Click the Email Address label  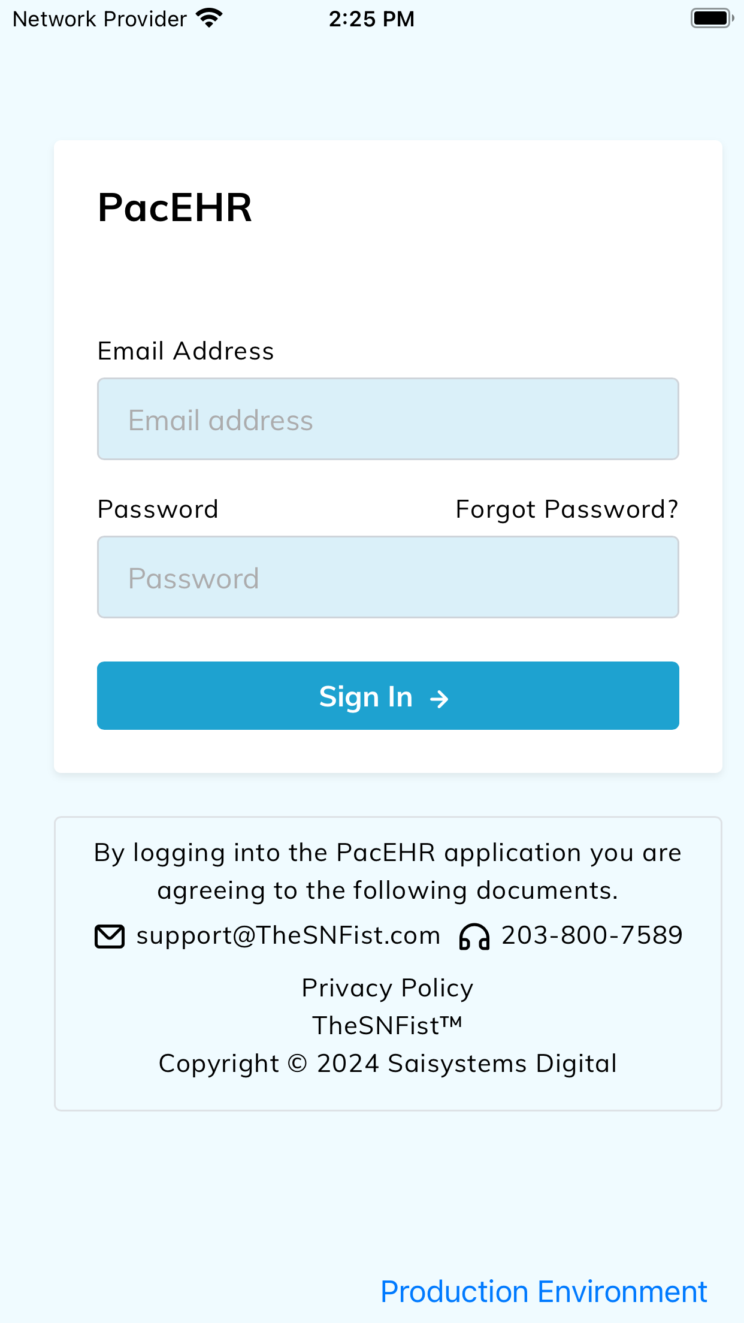[186, 351]
